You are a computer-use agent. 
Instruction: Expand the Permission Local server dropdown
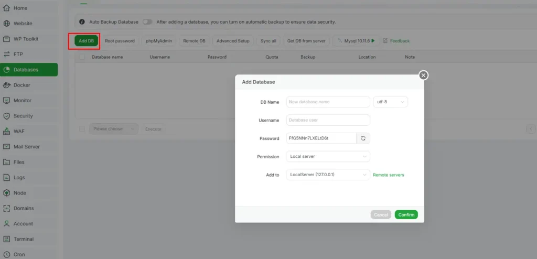[x=328, y=156]
